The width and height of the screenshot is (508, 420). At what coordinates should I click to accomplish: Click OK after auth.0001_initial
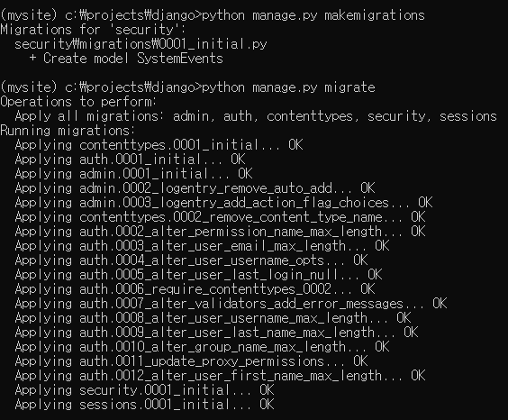pyautogui.click(x=238, y=160)
